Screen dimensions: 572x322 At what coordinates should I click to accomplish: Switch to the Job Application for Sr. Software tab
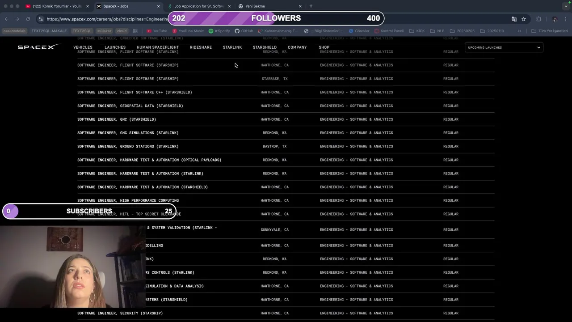[x=199, y=6]
